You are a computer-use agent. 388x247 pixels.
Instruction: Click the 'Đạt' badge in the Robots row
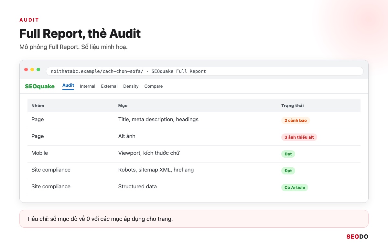point(288,171)
